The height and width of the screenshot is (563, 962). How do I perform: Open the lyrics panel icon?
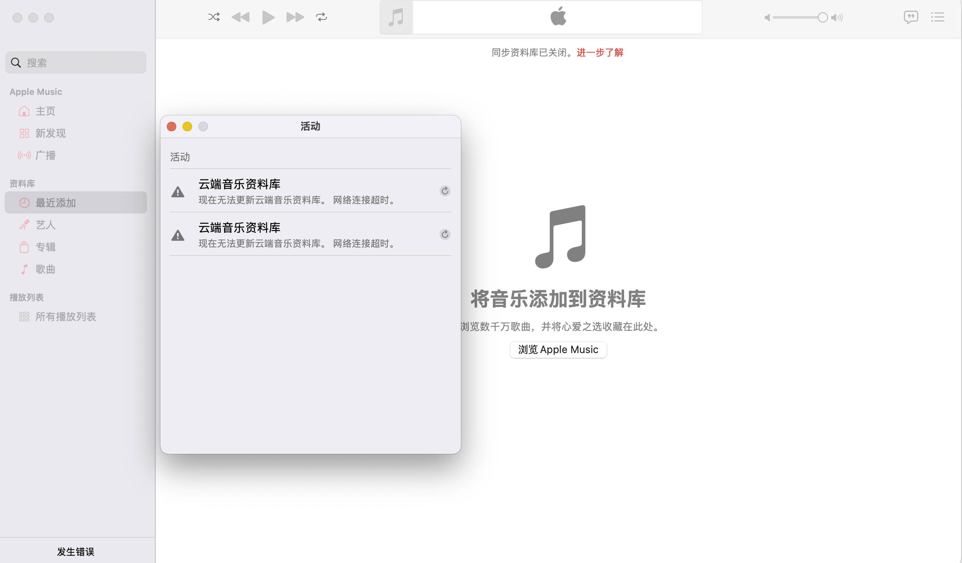pos(911,17)
